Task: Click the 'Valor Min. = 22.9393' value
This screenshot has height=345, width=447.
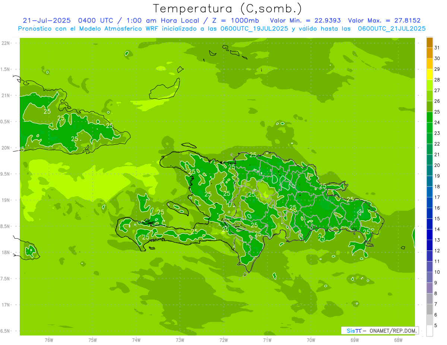Action: point(306,20)
